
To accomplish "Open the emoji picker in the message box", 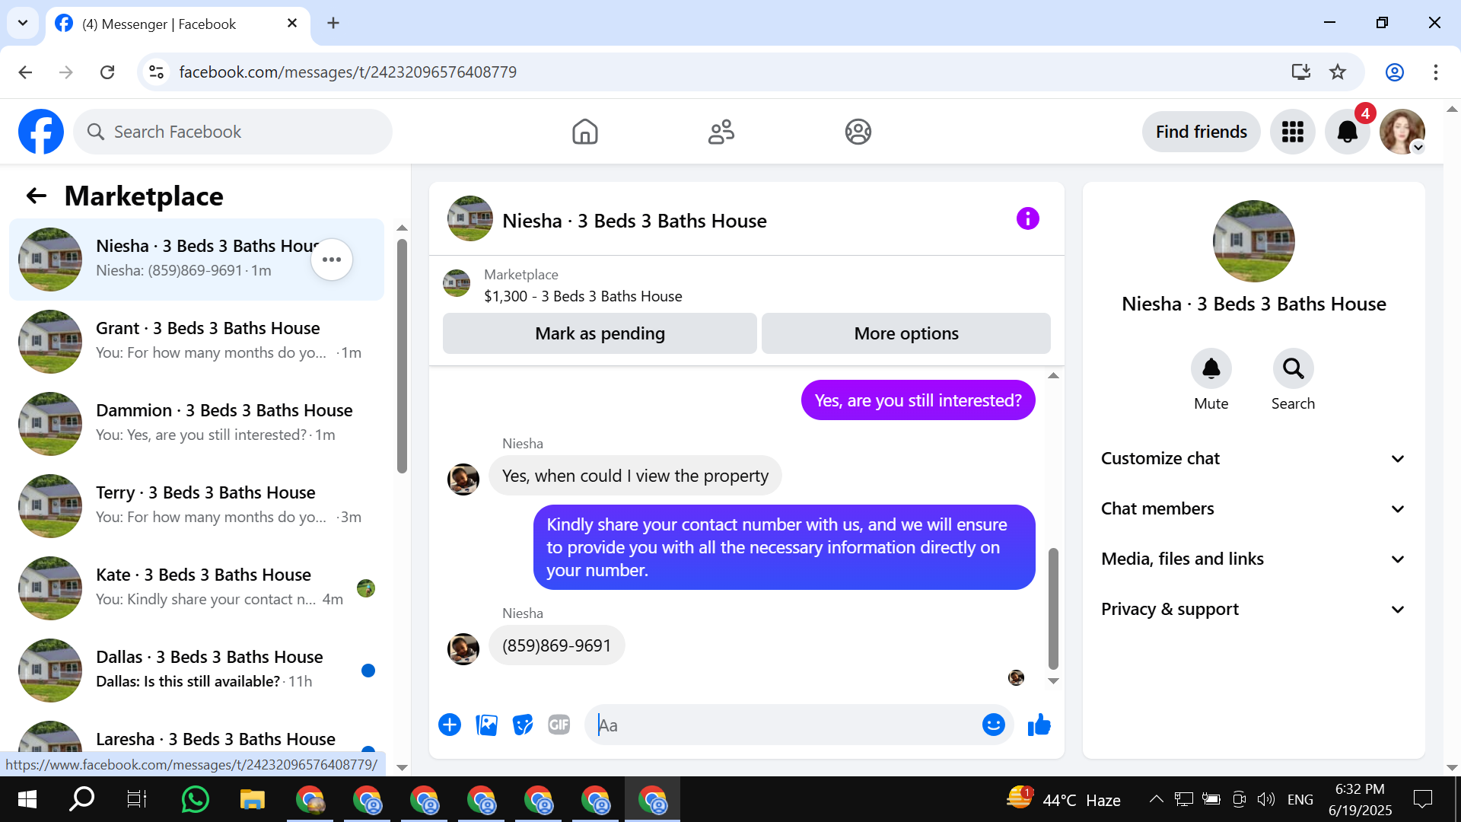I will (x=993, y=725).
